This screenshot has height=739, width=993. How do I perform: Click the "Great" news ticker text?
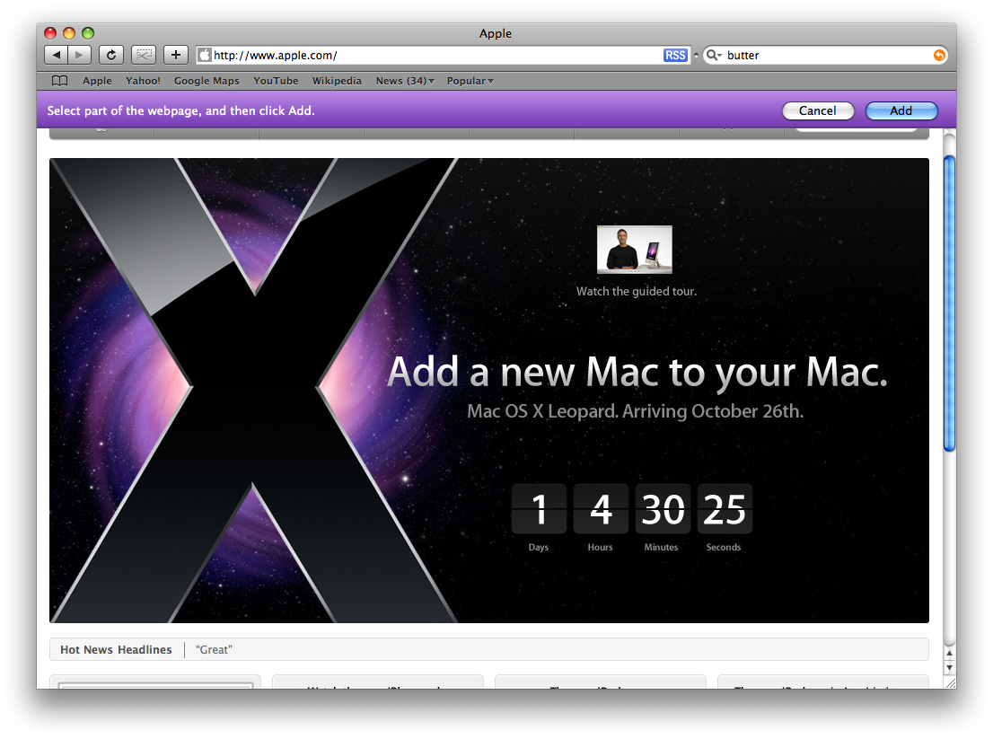coord(214,650)
